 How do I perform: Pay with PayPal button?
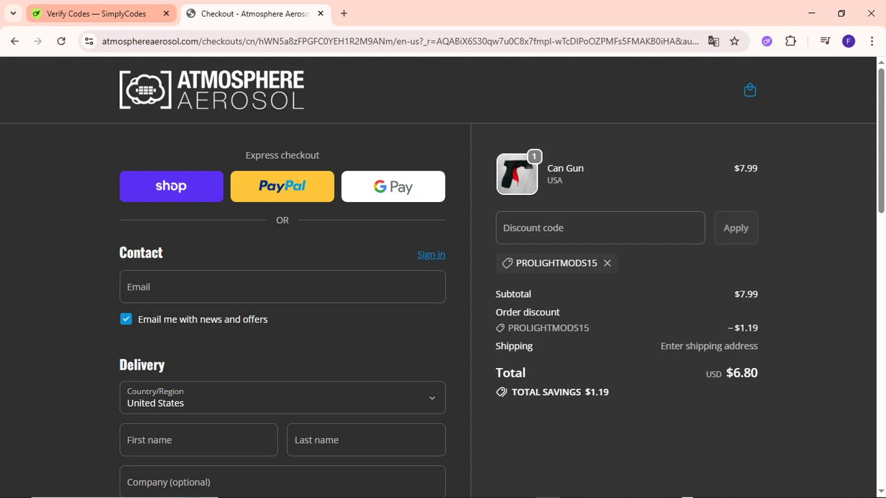[x=282, y=187]
